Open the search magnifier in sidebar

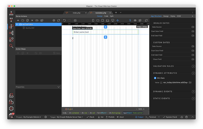[x=11, y=46]
